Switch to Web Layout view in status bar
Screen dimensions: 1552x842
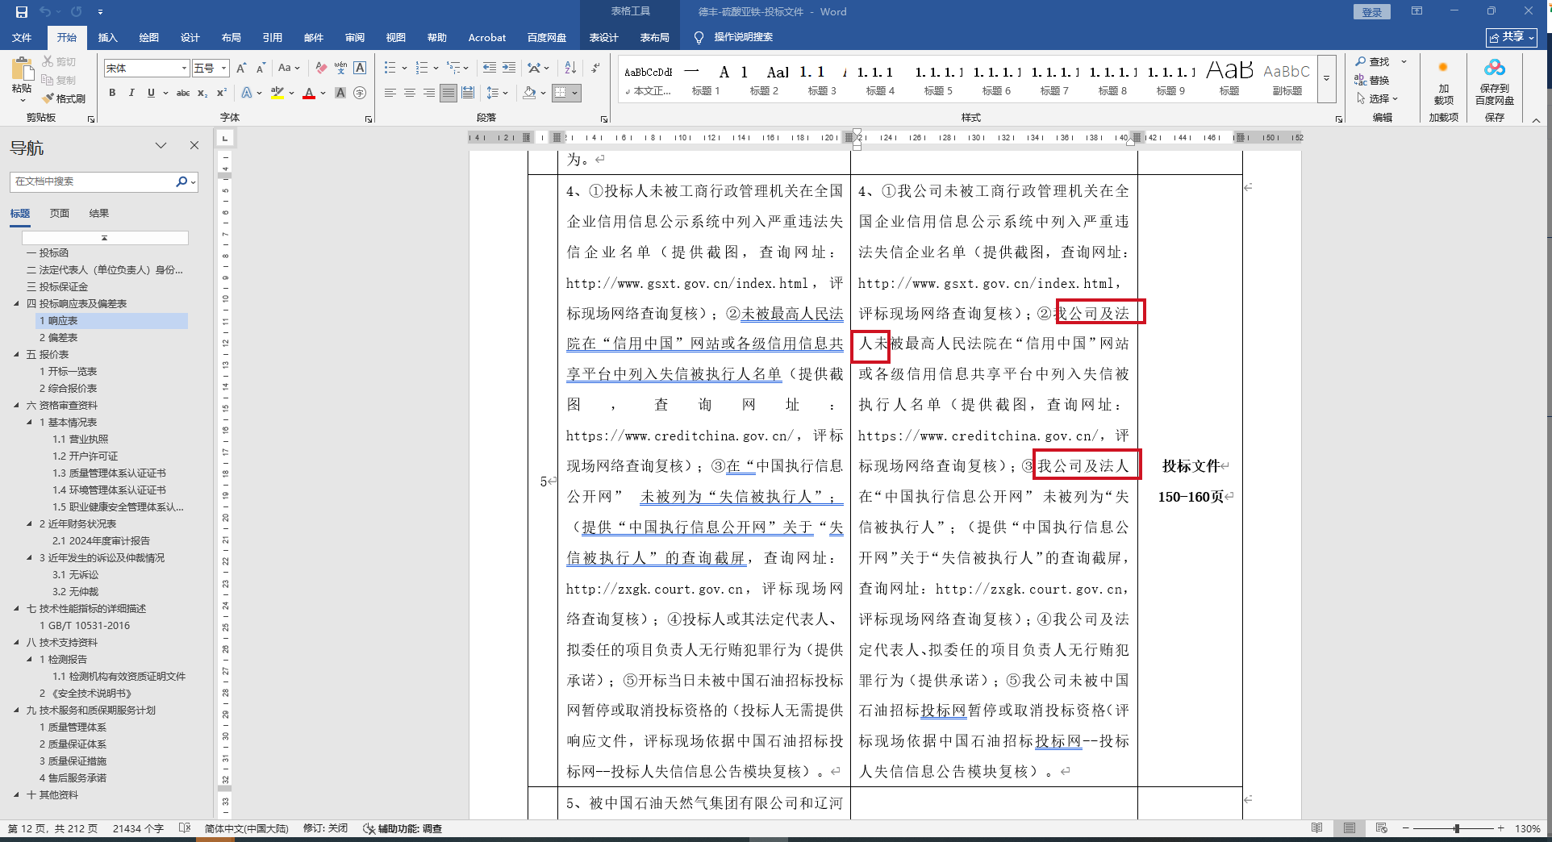1382,828
